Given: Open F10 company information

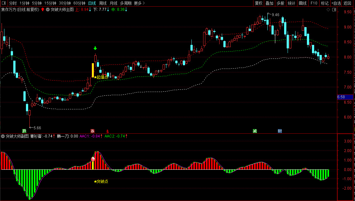Looking at the screenshot, I should [x=314, y=3].
